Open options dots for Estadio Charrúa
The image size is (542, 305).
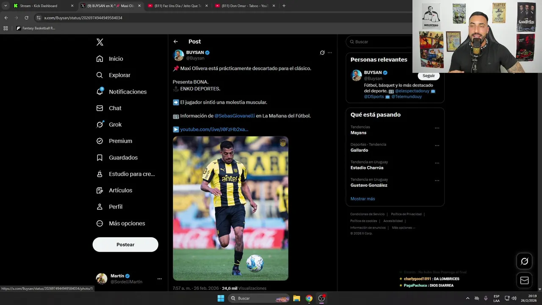[437, 163]
